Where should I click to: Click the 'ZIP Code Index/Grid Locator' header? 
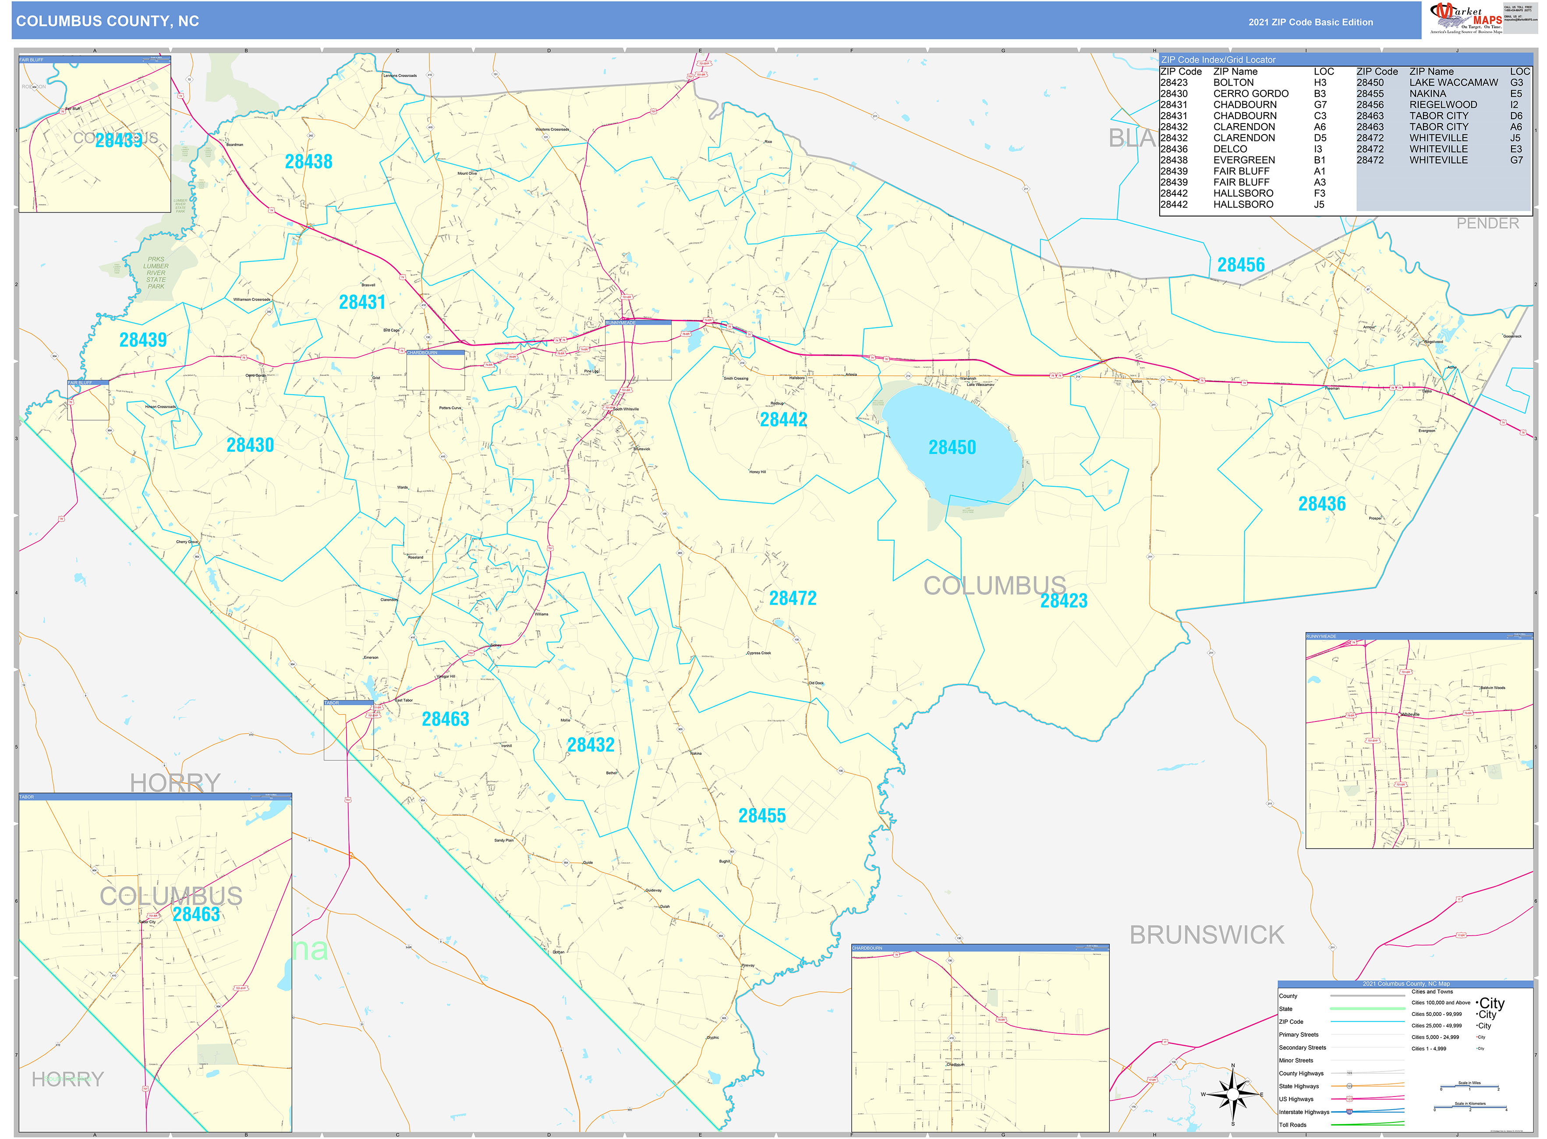(1345, 60)
